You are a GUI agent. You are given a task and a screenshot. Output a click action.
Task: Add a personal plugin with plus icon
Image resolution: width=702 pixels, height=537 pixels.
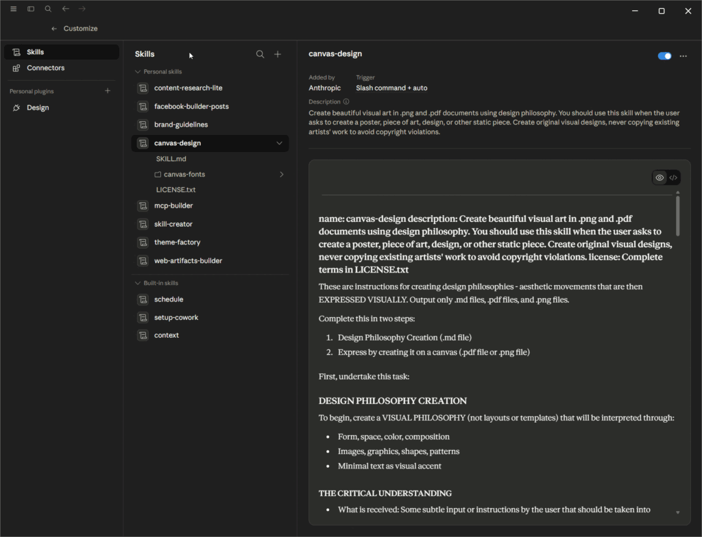[108, 91]
